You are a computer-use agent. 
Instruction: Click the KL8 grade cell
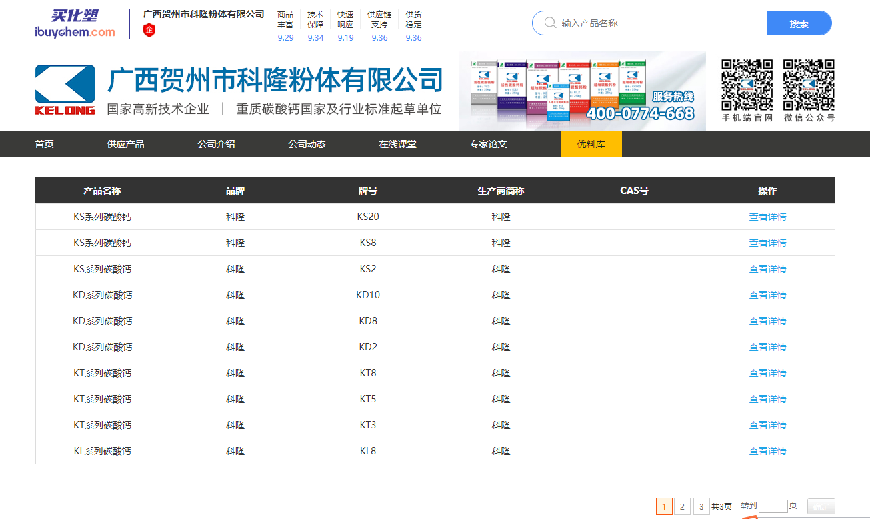click(368, 451)
